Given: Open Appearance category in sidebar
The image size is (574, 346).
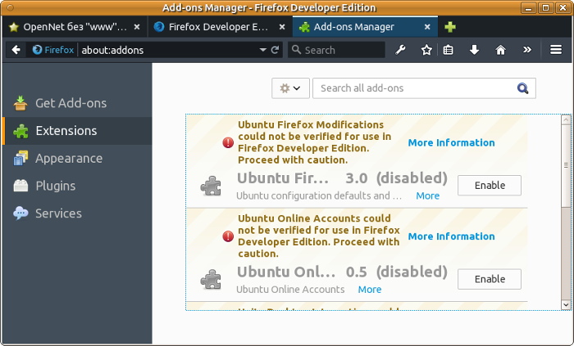Looking at the screenshot, I should pos(68,158).
